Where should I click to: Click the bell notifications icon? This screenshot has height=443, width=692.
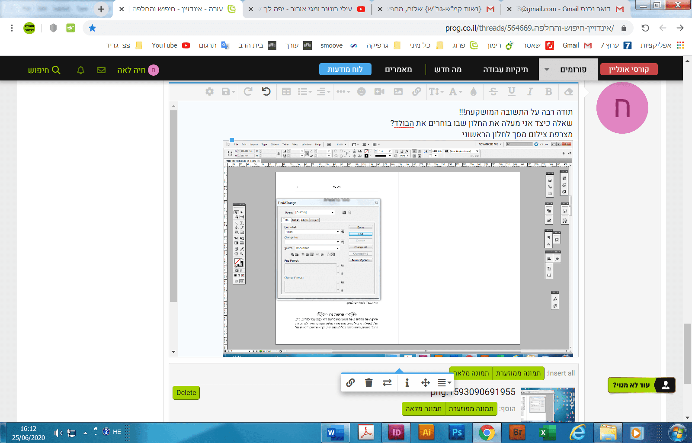[x=80, y=70]
